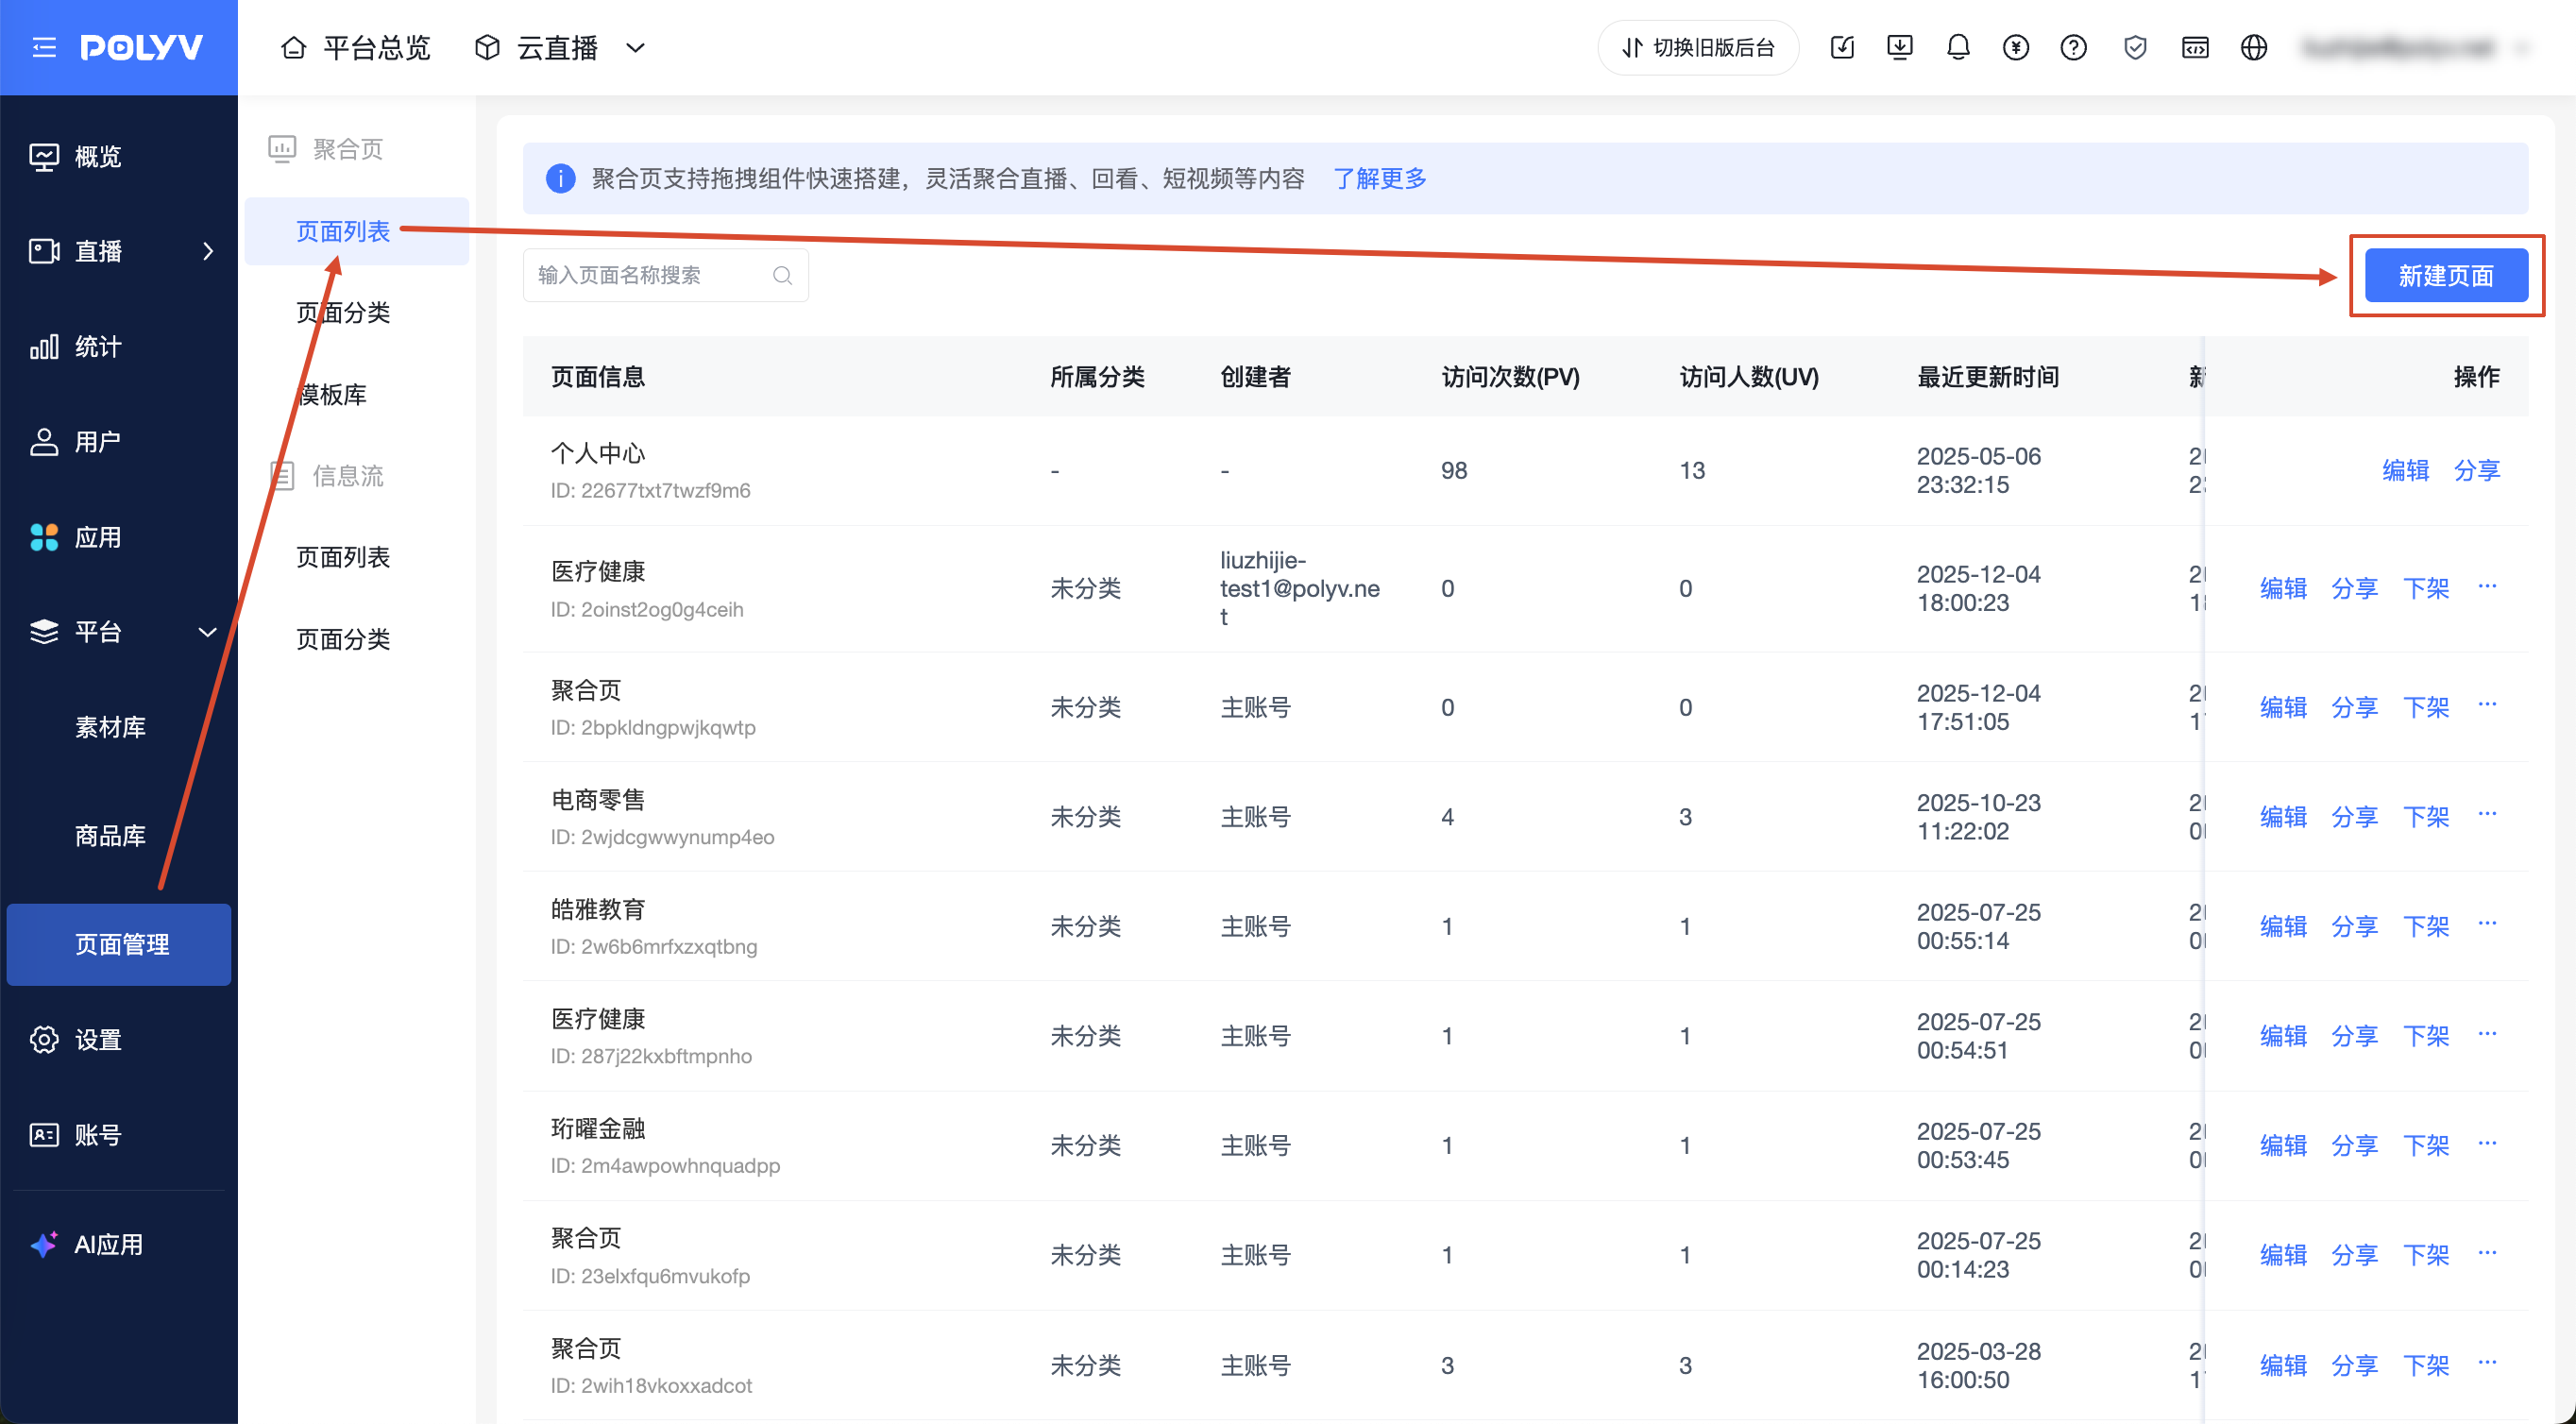
Task: Click the 所属分类 column header
Action: 1097,377
